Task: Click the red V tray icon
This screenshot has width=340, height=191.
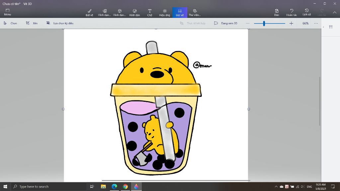Action: [287, 186]
